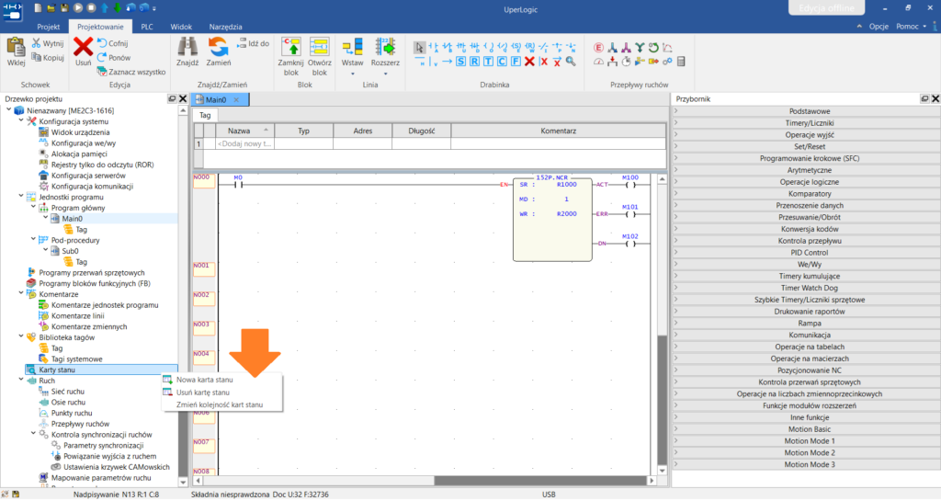The height and width of the screenshot is (501, 941).
Task: Click the Znajdź binoculars icon
Action: (x=187, y=47)
